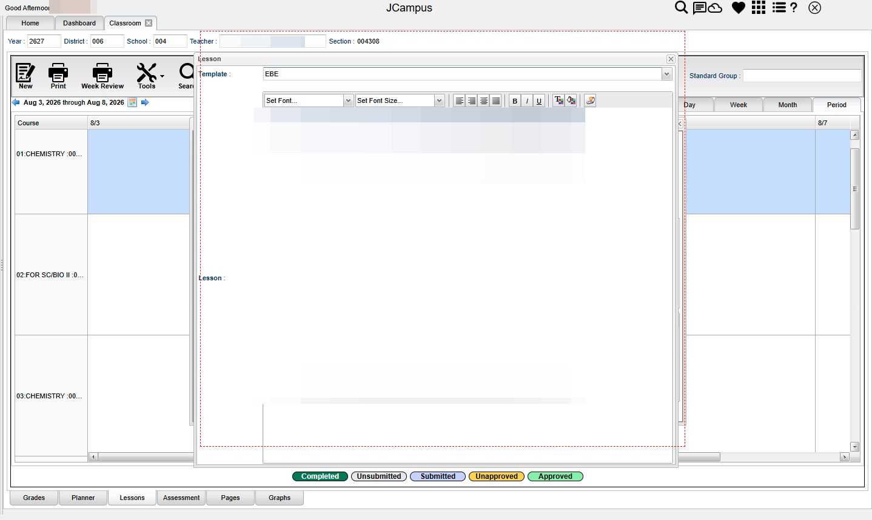This screenshot has height=520, width=872.
Task: Click the Year input field
Action: coord(44,41)
